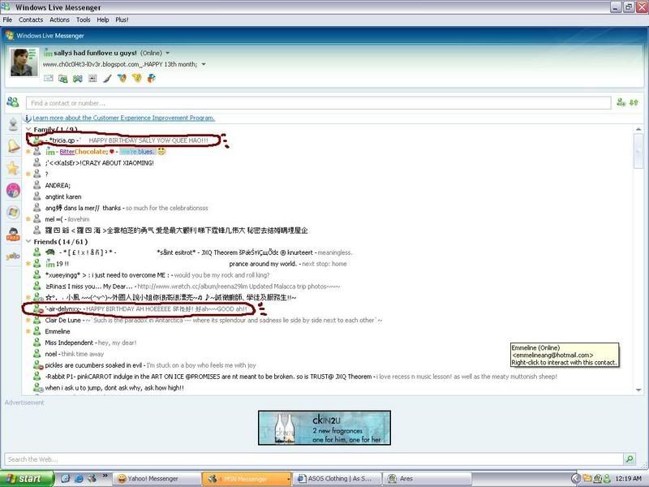The height and width of the screenshot is (487, 649).
Task: Click the ckIN2U fragrances advertisement banner
Action: coord(324,428)
